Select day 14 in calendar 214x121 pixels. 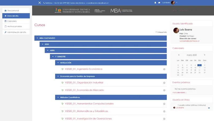coord(199,68)
